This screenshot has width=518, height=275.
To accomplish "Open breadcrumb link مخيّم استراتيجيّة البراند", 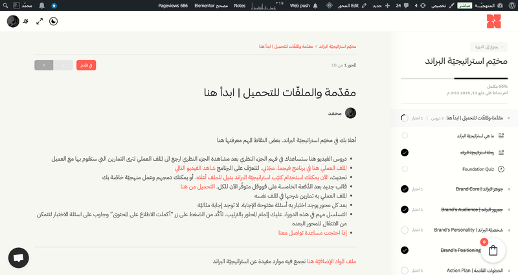I will 337,46.
